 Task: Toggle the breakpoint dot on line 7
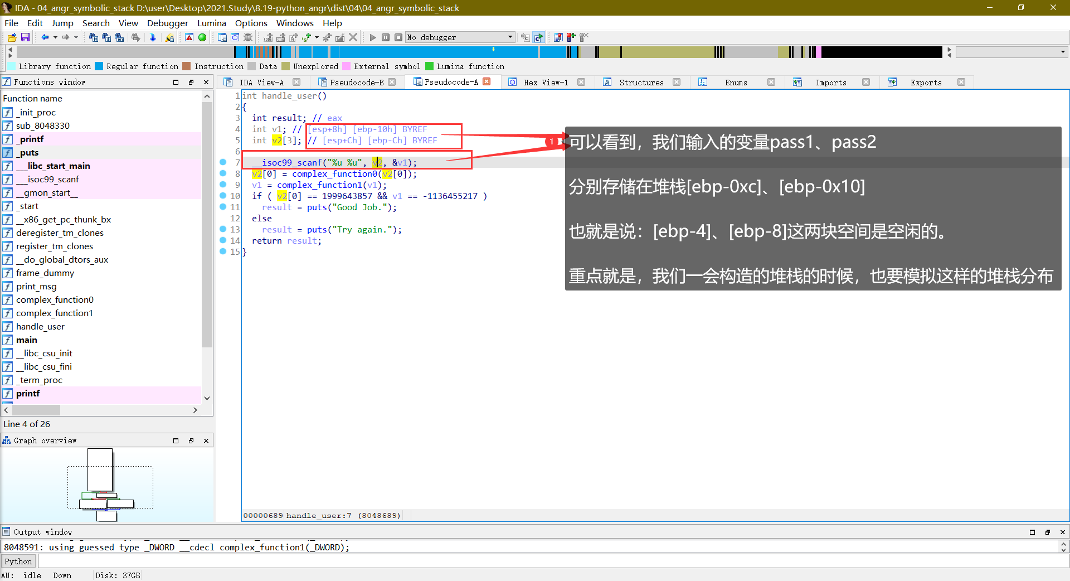click(x=223, y=162)
